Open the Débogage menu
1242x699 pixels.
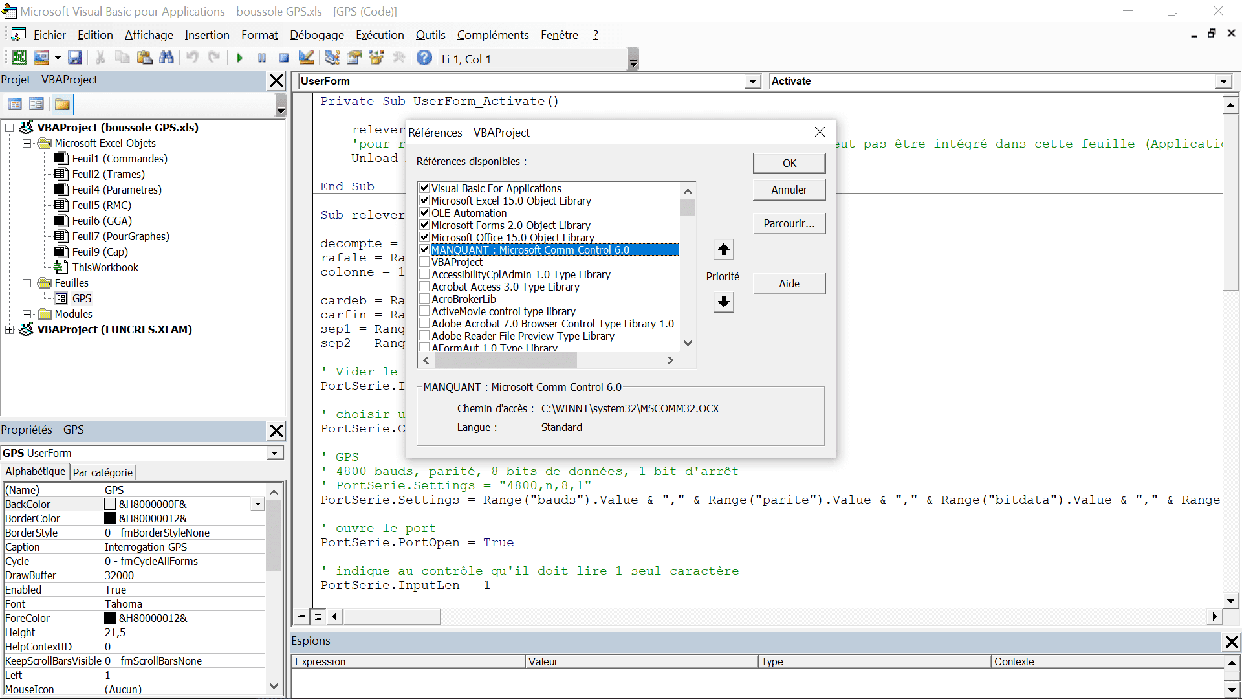[x=316, y=35]
